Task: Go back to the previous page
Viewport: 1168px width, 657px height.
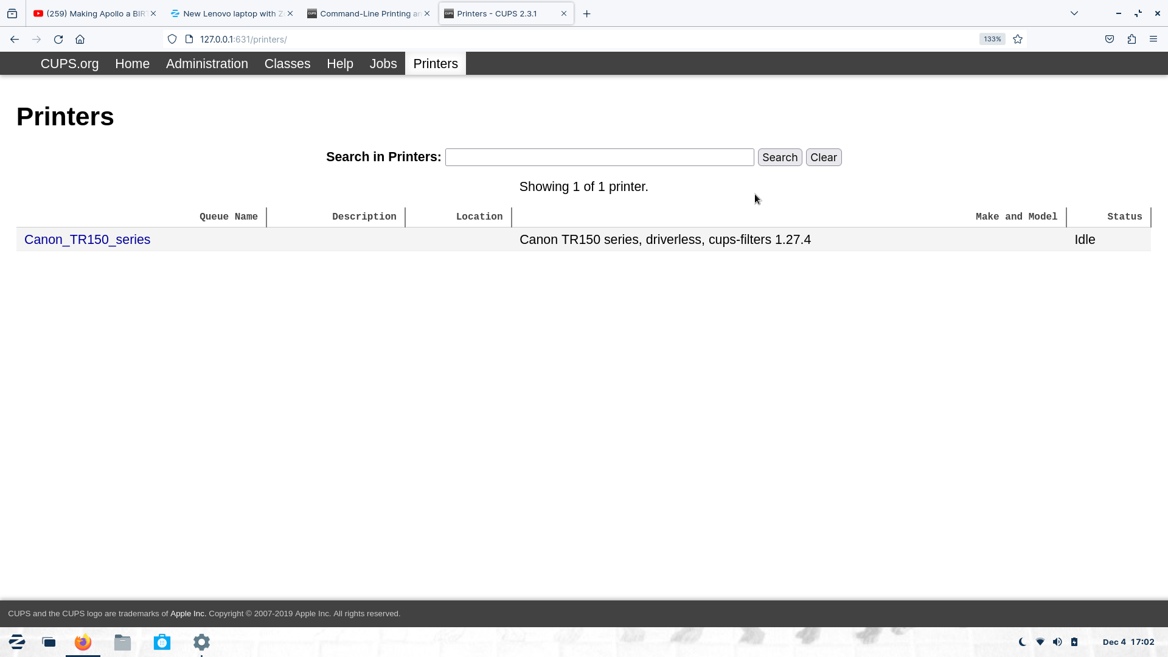Action: 15,39
